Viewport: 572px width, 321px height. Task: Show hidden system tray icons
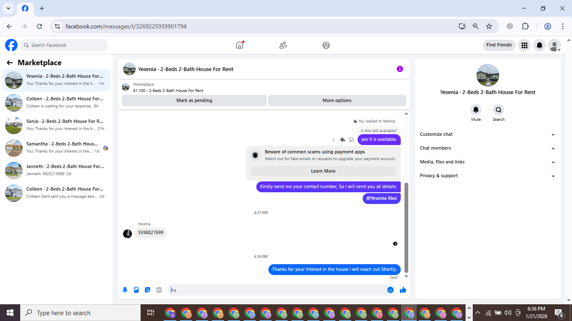click(478, 313)
